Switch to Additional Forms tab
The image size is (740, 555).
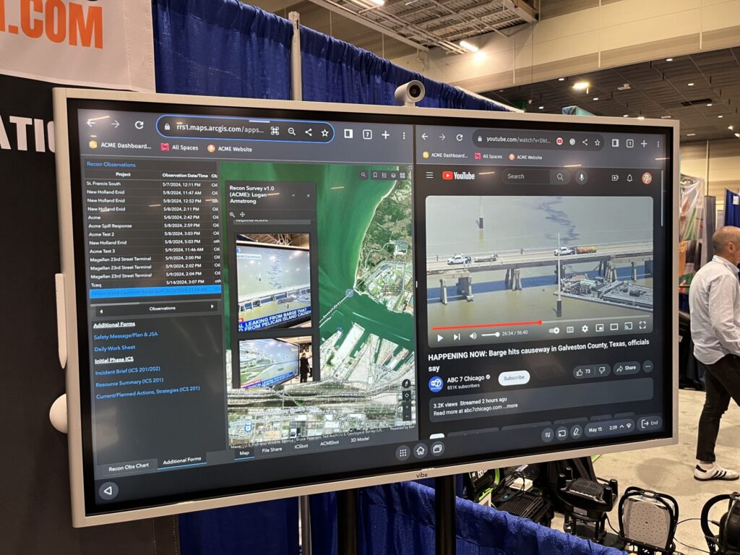[x=181, y=460]
